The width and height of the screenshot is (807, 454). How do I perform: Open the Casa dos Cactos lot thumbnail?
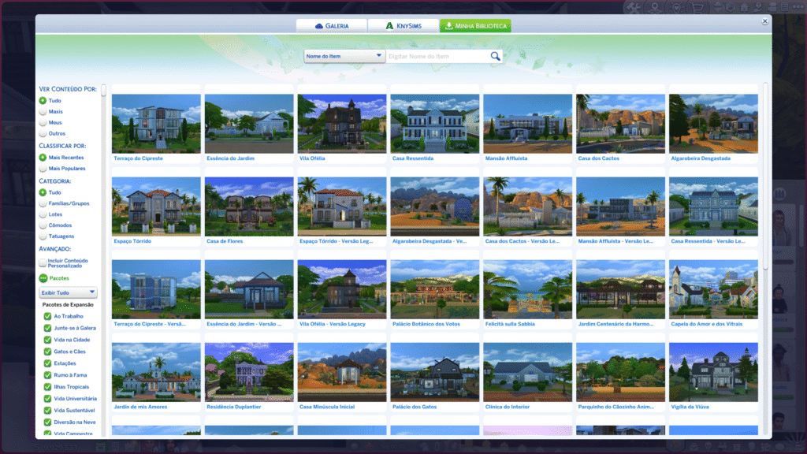621,124
